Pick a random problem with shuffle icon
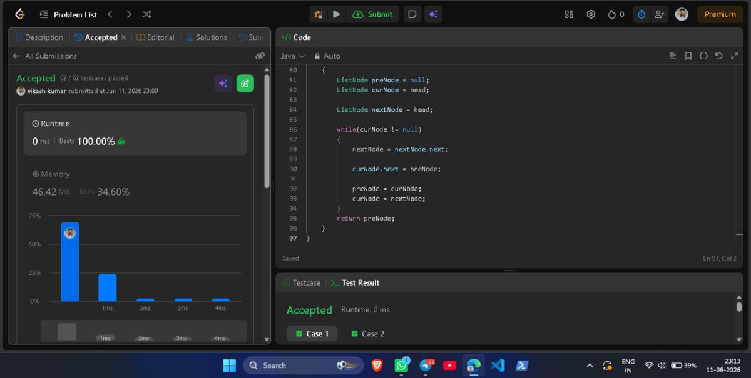This screenshot has height=378, width=751. 146,14
